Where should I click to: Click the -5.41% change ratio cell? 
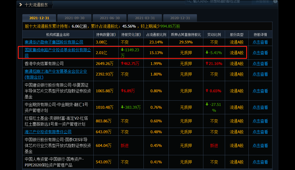(x=214, y=53)
